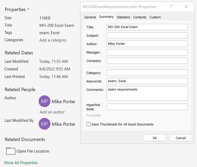Viewport: 197px width, 167px height.
Task: Click the Manager input field
Action: coord(147,52)
